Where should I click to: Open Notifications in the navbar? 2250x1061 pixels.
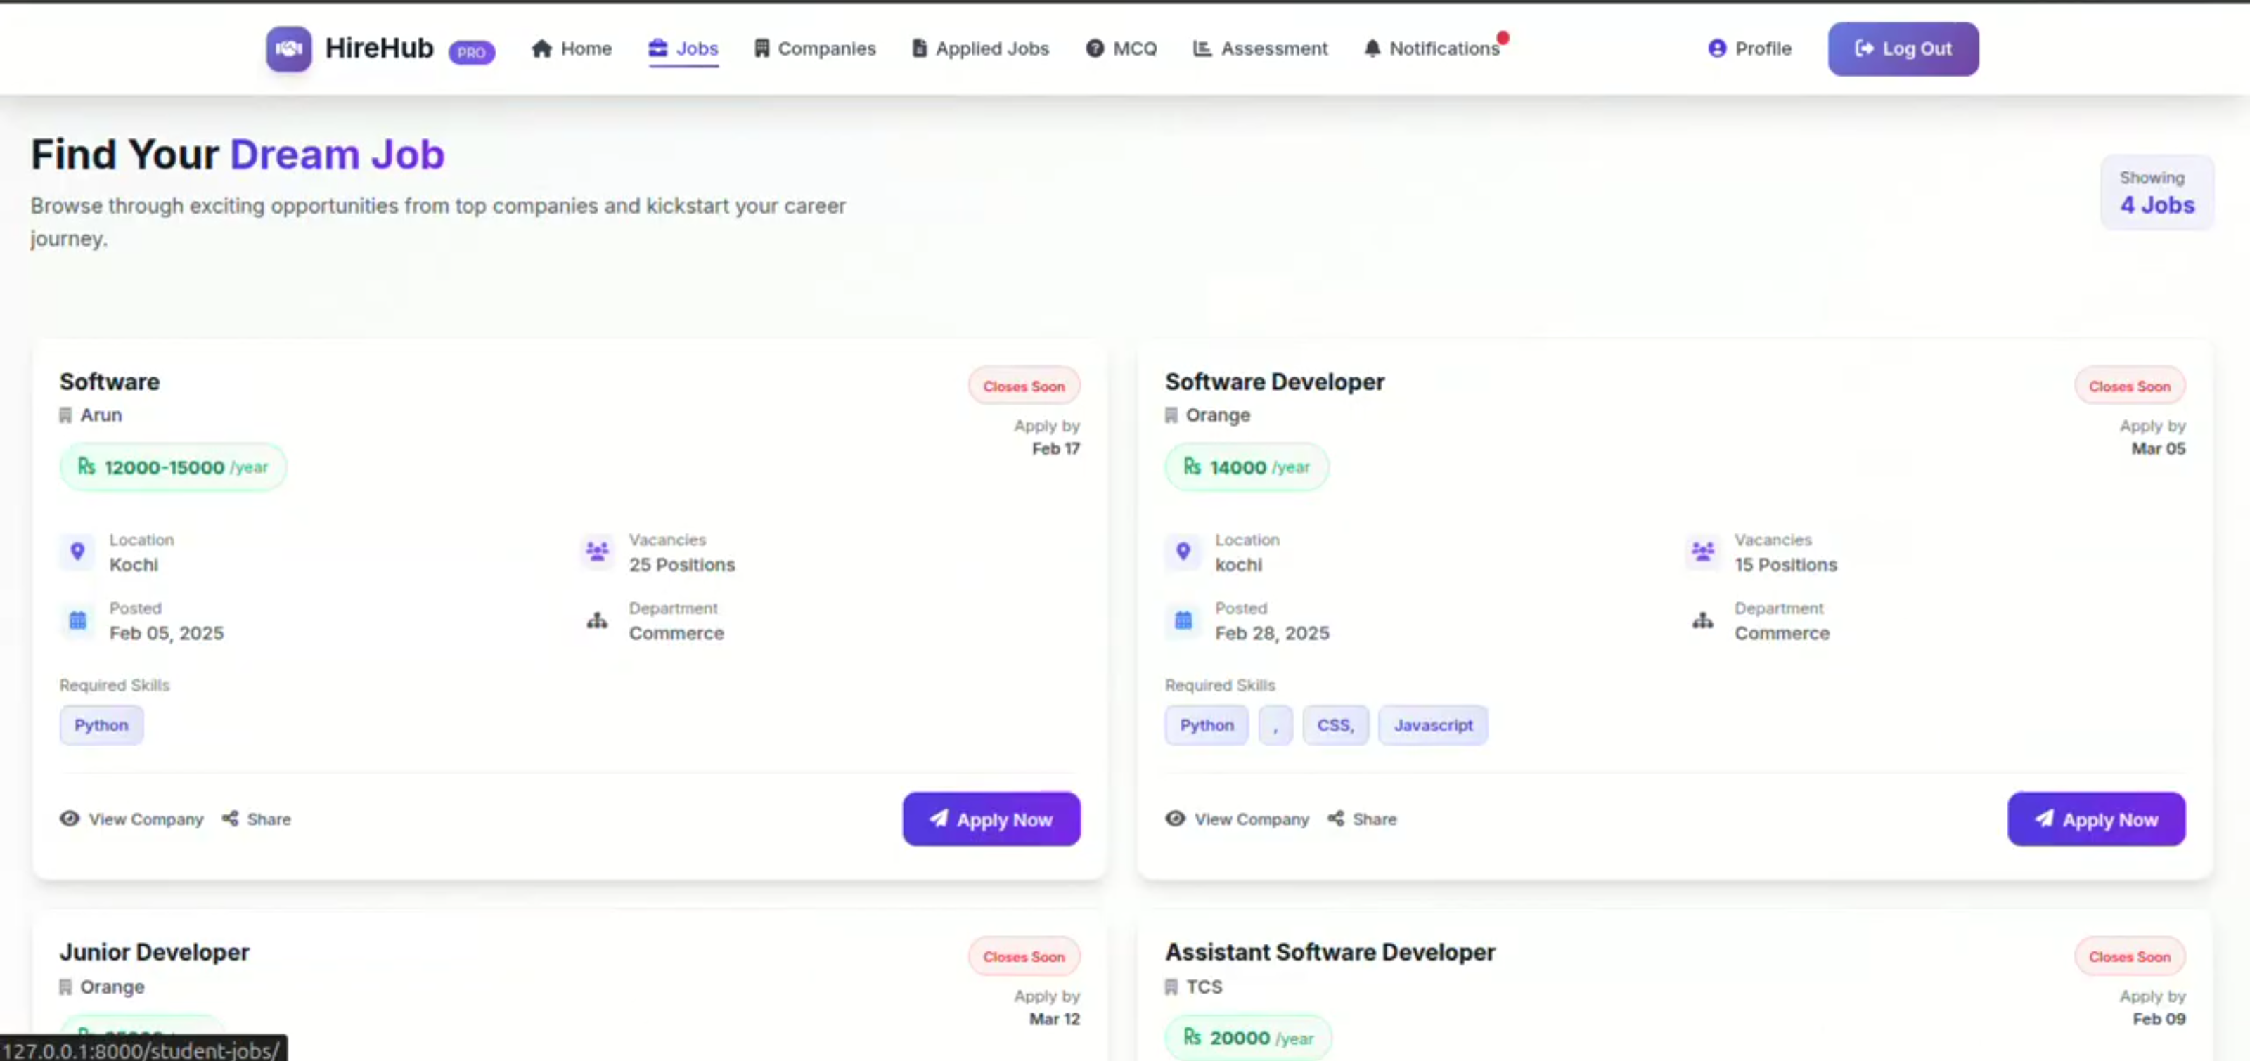[1432, 49]
